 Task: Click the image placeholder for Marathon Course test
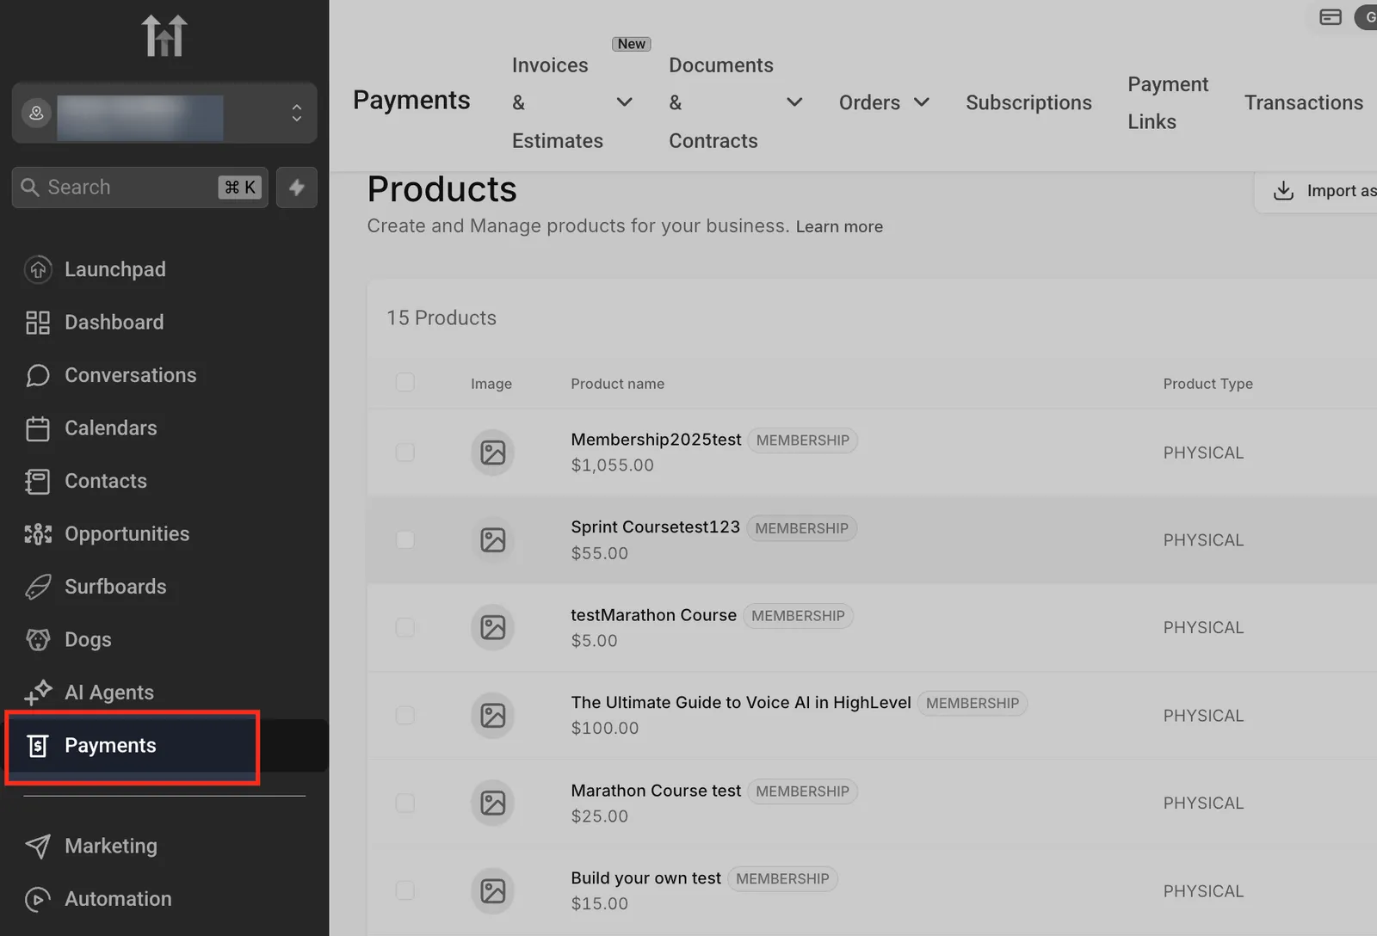coord(493,804)
